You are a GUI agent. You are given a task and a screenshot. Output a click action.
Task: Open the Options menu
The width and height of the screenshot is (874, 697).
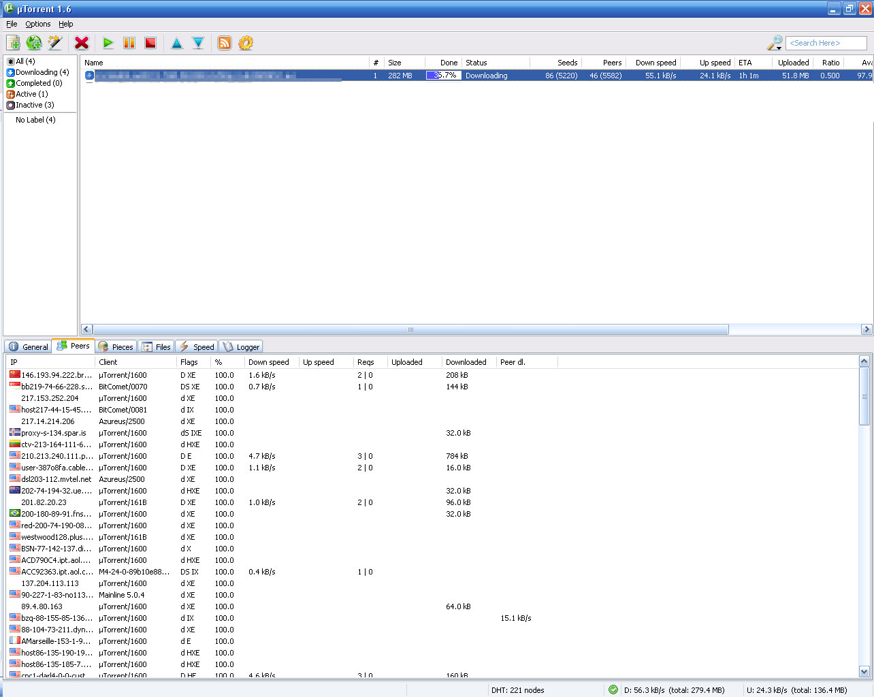click(38, 24)
